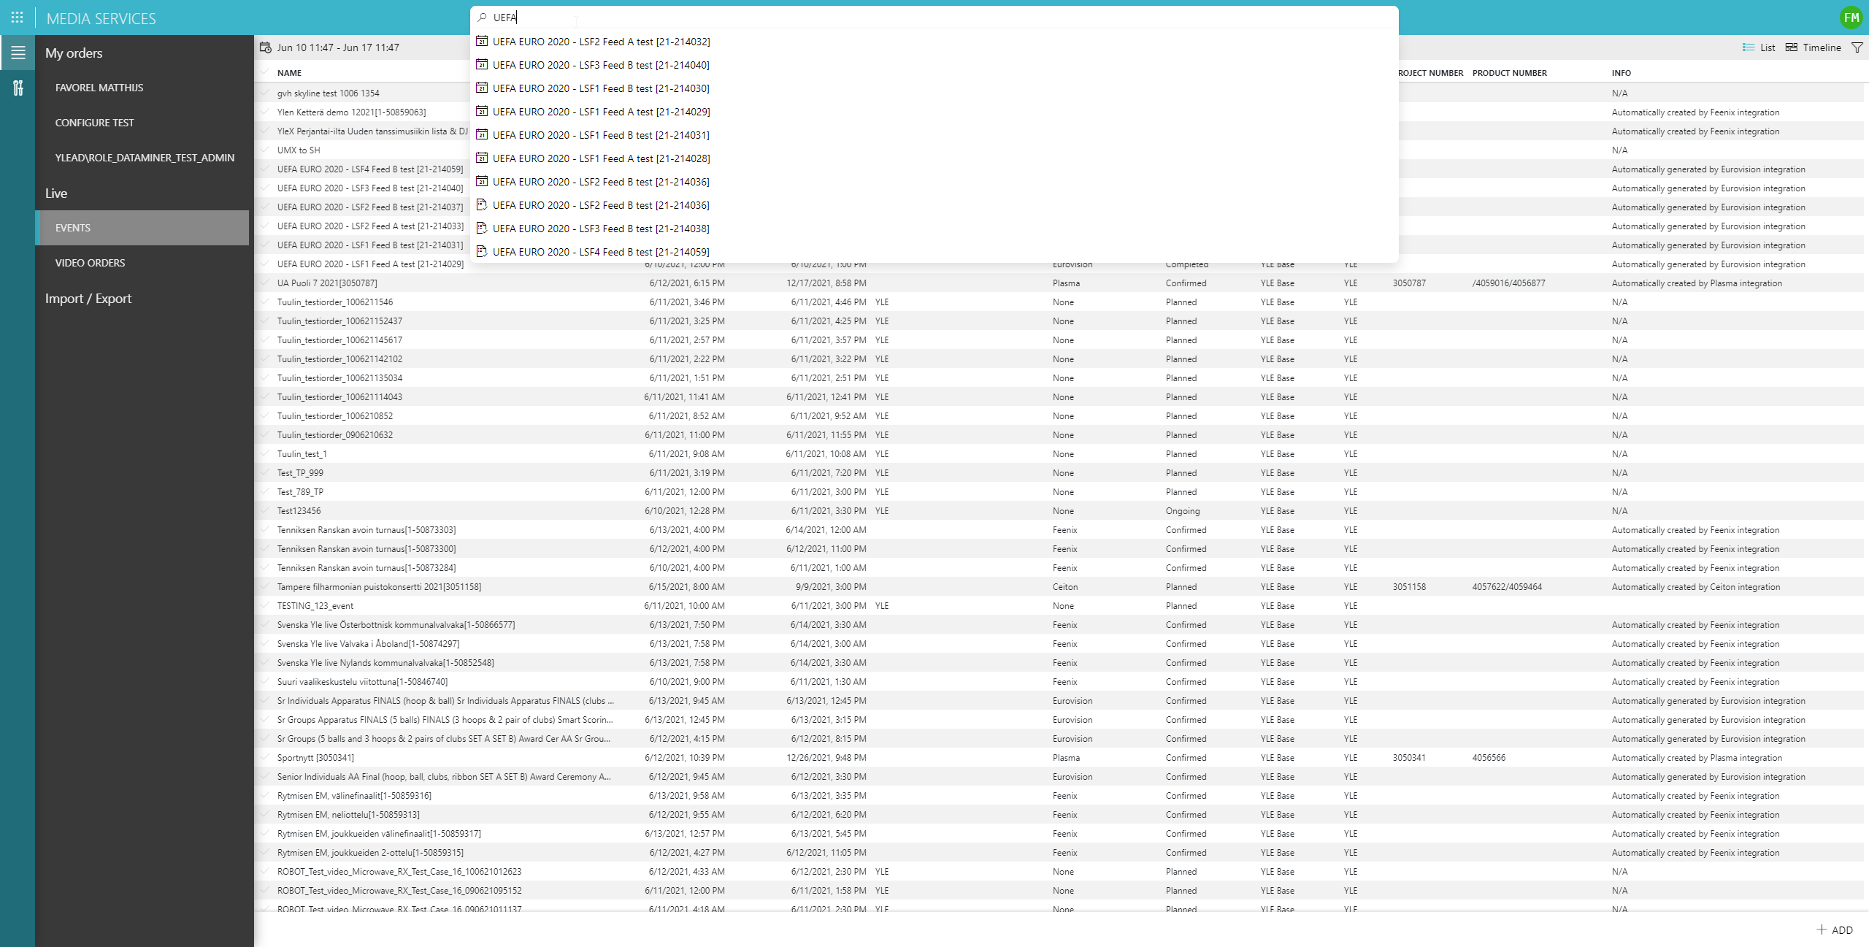Toggle checkmark on Tuulin_testiorder_1006211546 row
The height and width of the screenshot is (947, 1869).
[266, 302]
